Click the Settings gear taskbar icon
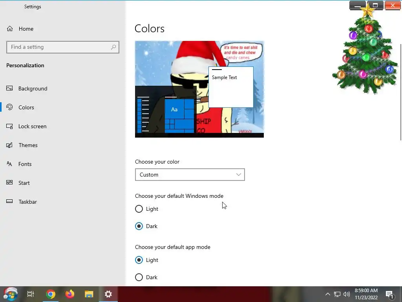The image size is (402, 302). point(108,294)
